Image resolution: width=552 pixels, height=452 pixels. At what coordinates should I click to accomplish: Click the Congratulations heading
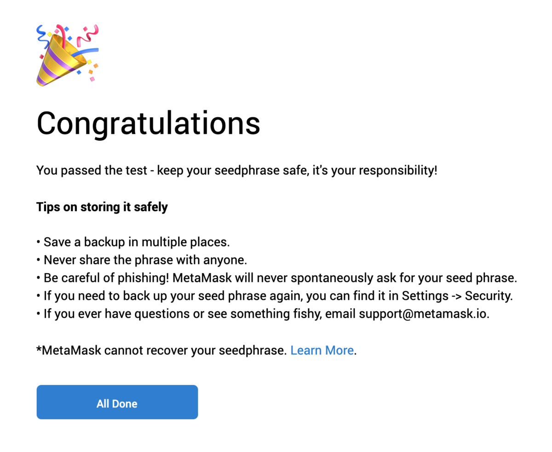148,123
